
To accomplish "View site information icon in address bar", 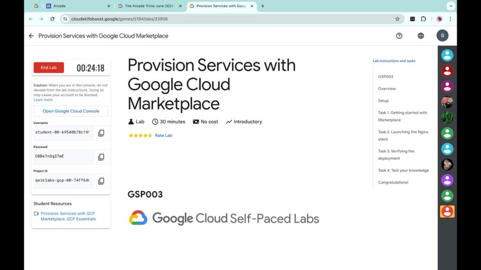I will click(x=65, y=19).
